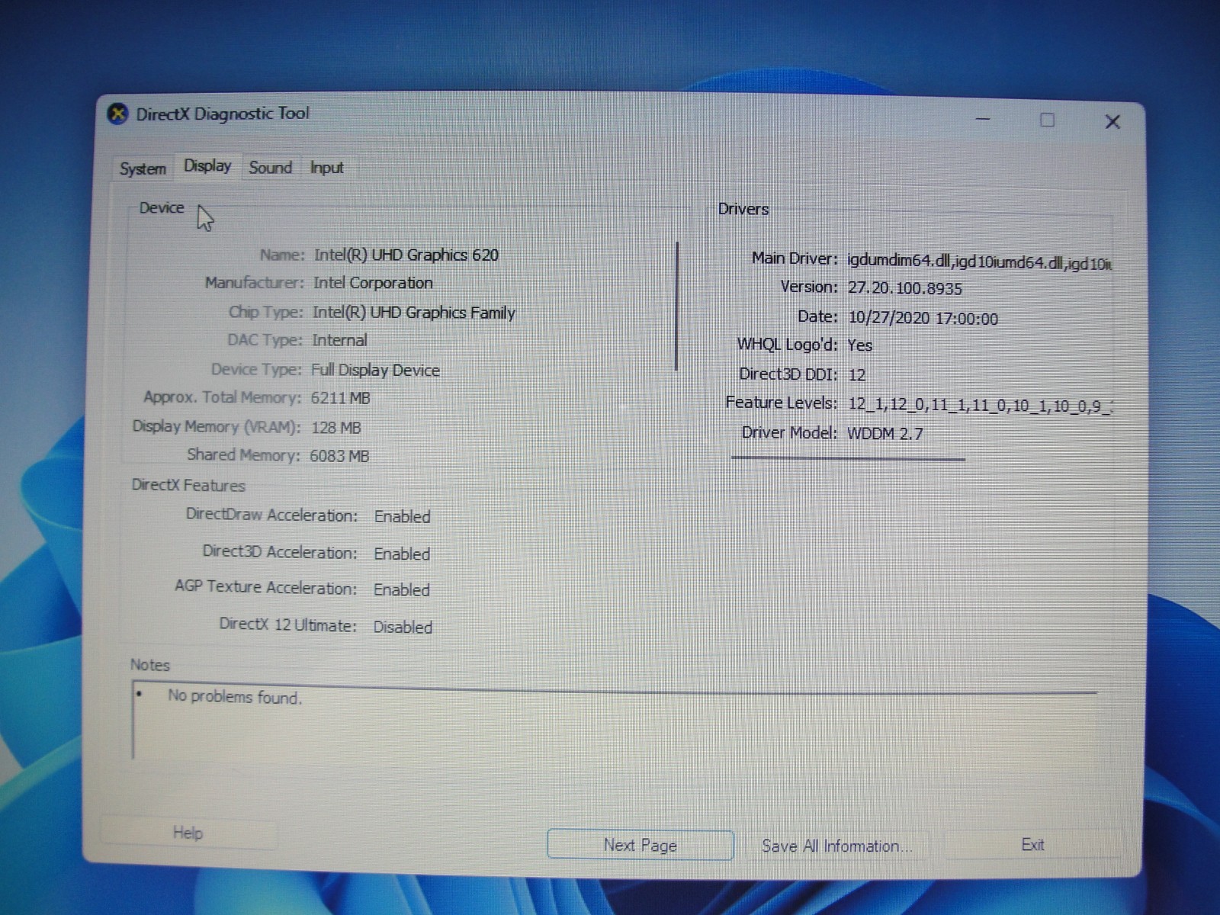
Task: Open the Sound tab
Action: (x=271, y=168)
